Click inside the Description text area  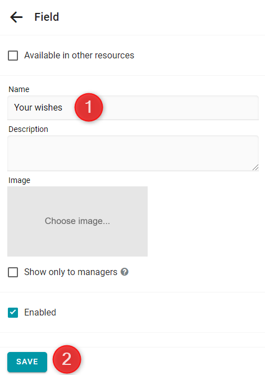point(133,153)
